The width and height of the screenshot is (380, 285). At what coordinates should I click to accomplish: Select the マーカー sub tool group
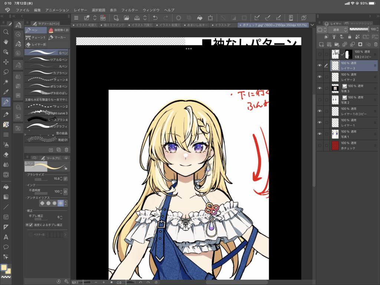click(x=58, y=37)
